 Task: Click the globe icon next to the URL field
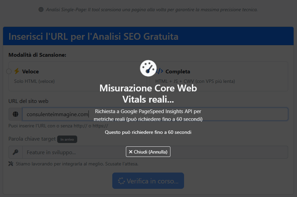tap(15, 114)
